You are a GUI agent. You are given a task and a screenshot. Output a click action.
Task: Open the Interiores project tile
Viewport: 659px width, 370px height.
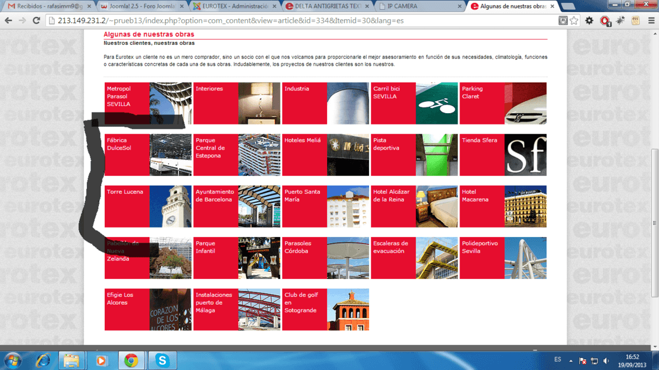point(237,104)
